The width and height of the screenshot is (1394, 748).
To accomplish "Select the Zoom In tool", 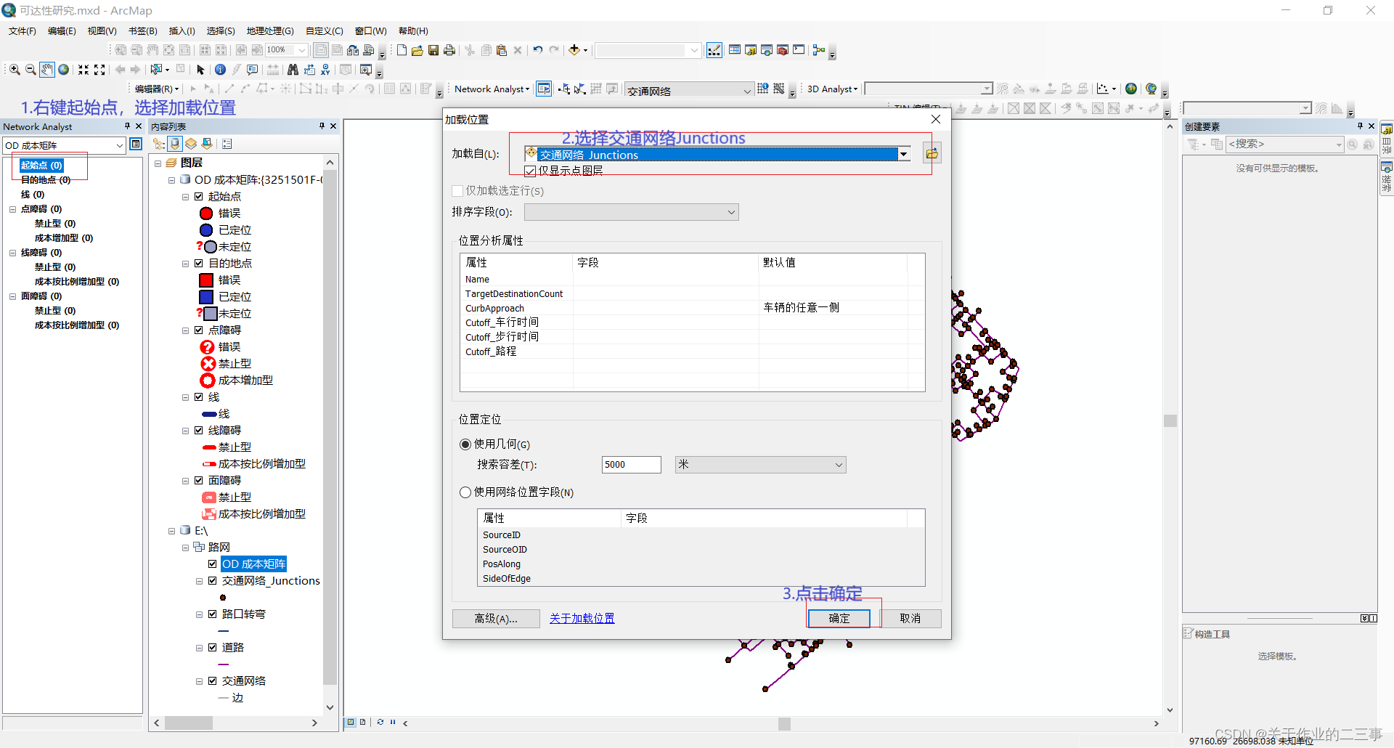I will coord(15,70).
